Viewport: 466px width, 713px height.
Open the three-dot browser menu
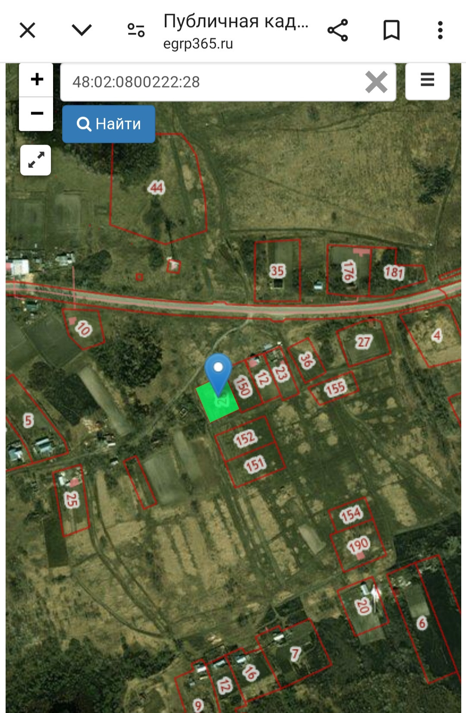click(x=440, y=30)
